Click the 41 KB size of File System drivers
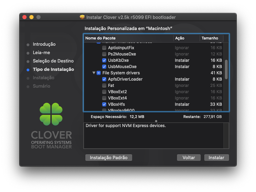This screenshot has height=192, width=256. [216, 73]
